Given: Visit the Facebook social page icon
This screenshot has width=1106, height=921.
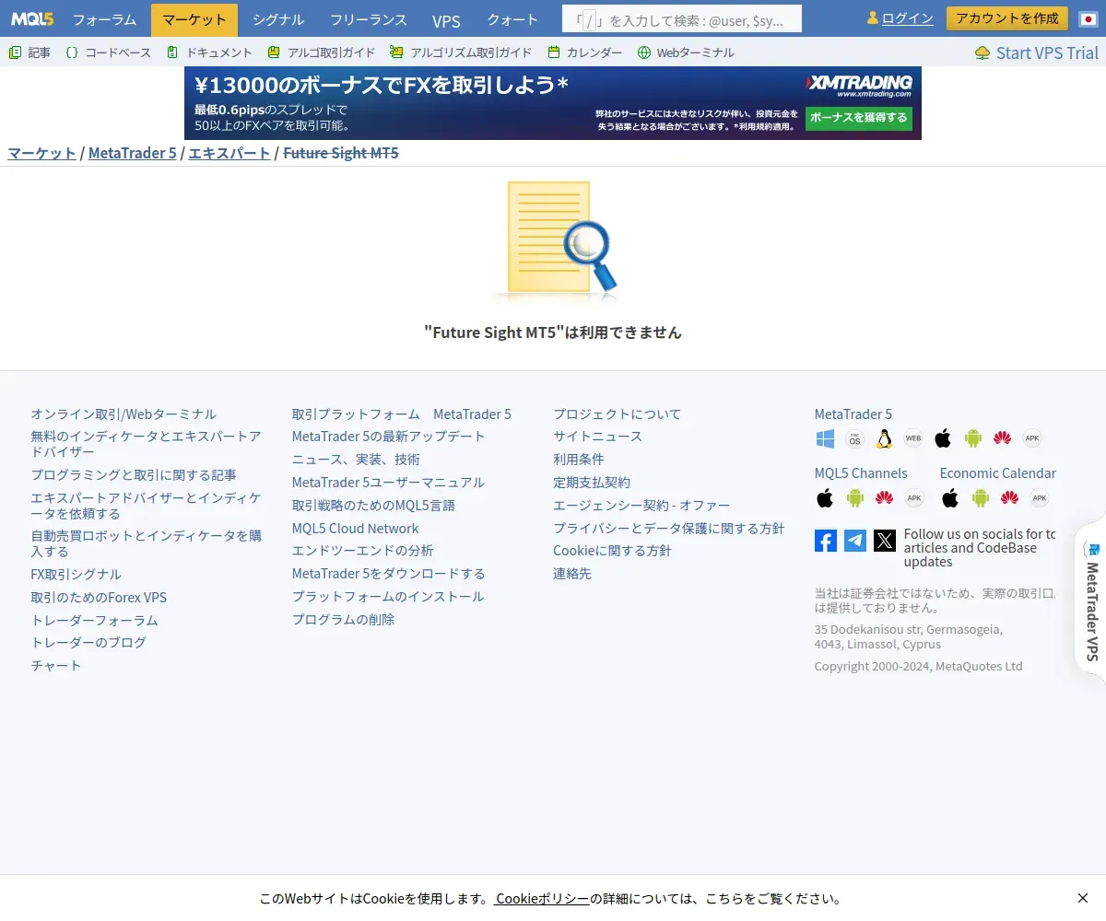Looking at the screenshot, I should pyautogui.click(x=826, y=541).
